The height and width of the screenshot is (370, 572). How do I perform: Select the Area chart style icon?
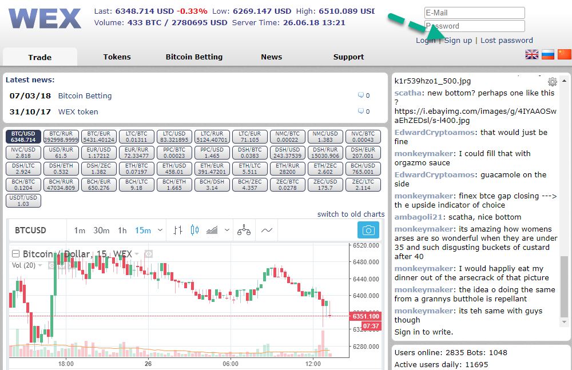tap(212, 230)
